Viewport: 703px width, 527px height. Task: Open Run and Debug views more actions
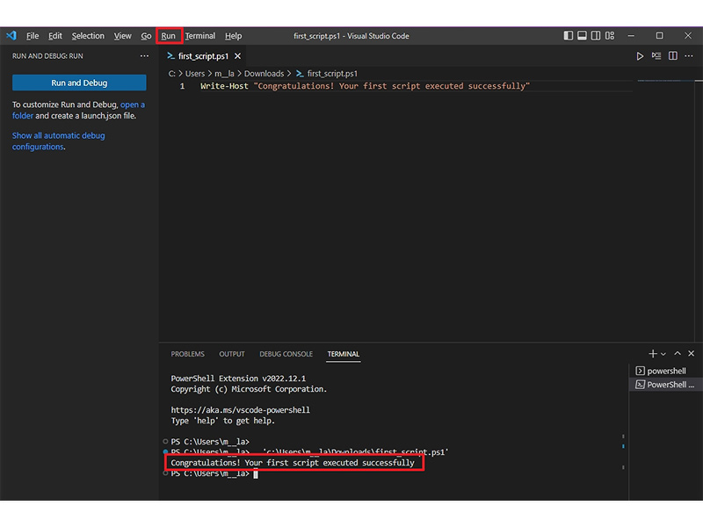(x=144, y=56)
